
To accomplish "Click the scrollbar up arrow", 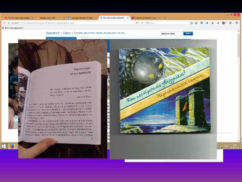I will [x=239, y=31].
